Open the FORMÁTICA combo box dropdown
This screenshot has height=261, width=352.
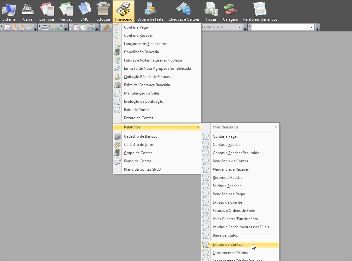pos(239,27)
